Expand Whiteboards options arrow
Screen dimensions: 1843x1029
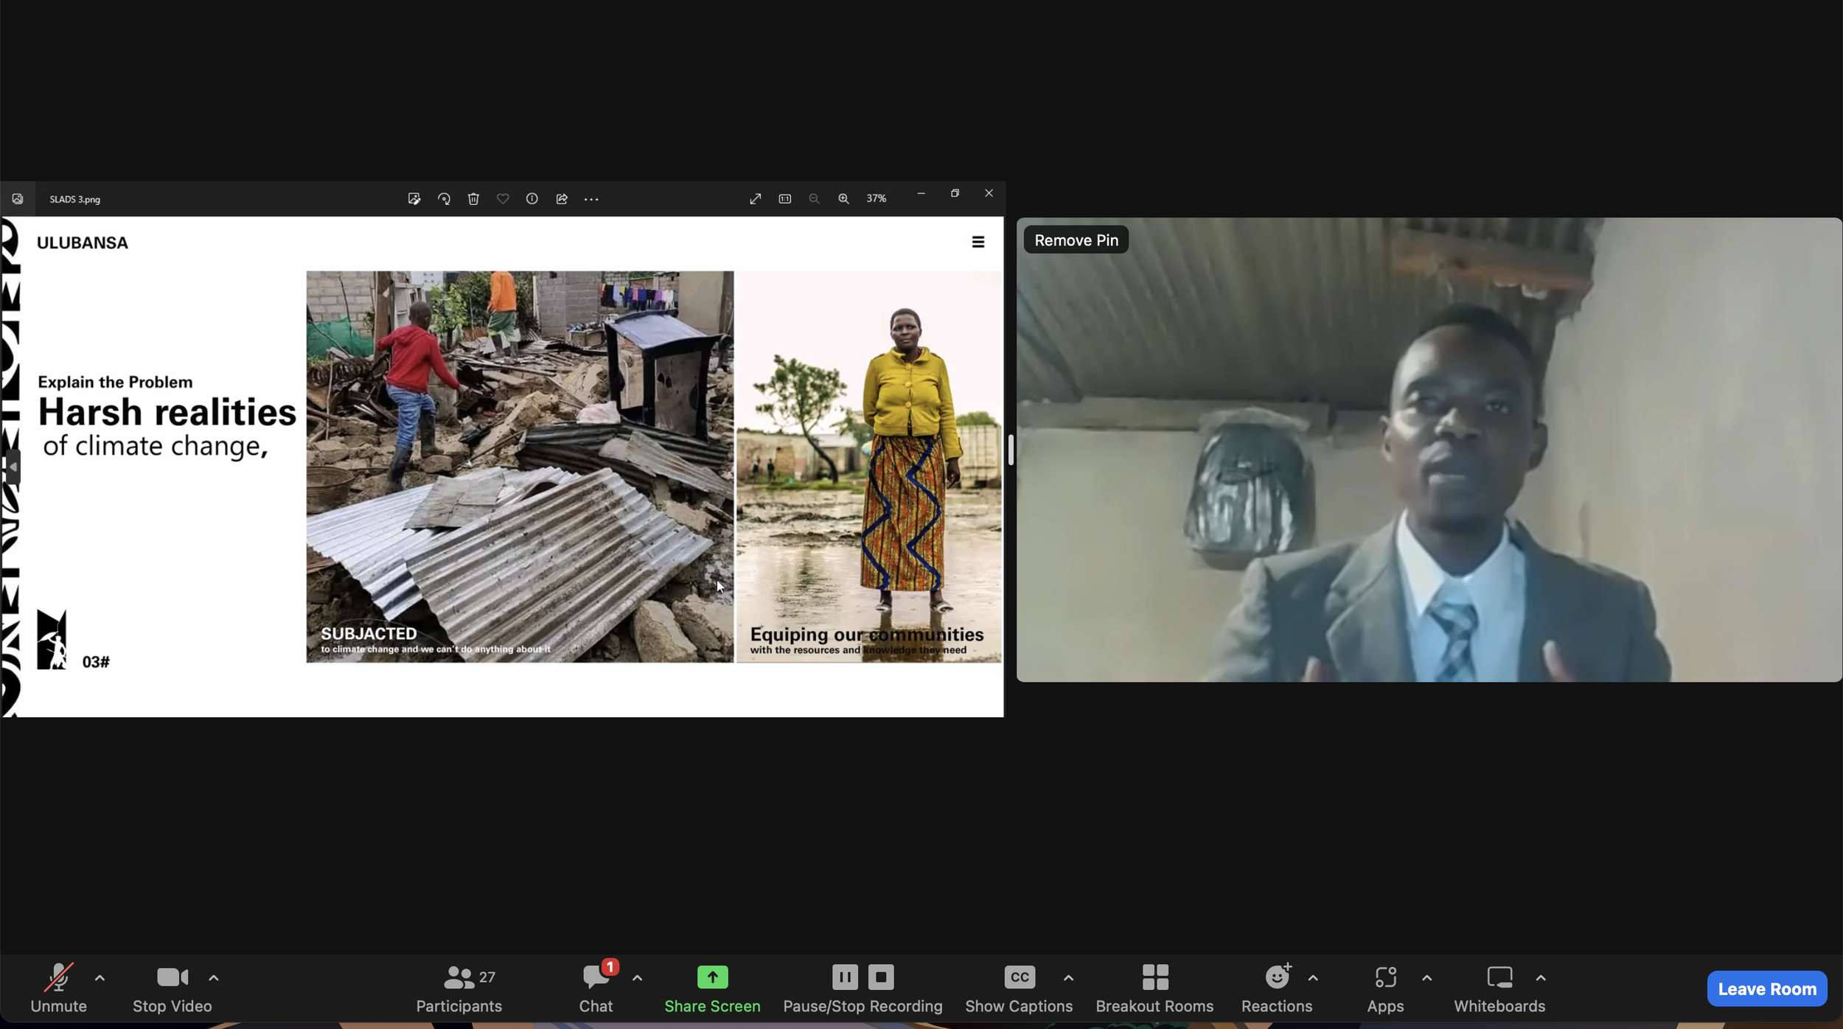coord(1541,978)
